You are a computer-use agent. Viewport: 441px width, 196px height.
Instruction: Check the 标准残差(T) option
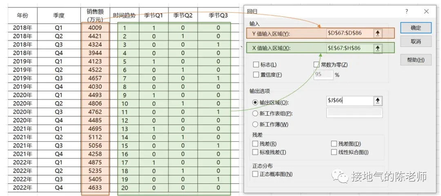255,152
